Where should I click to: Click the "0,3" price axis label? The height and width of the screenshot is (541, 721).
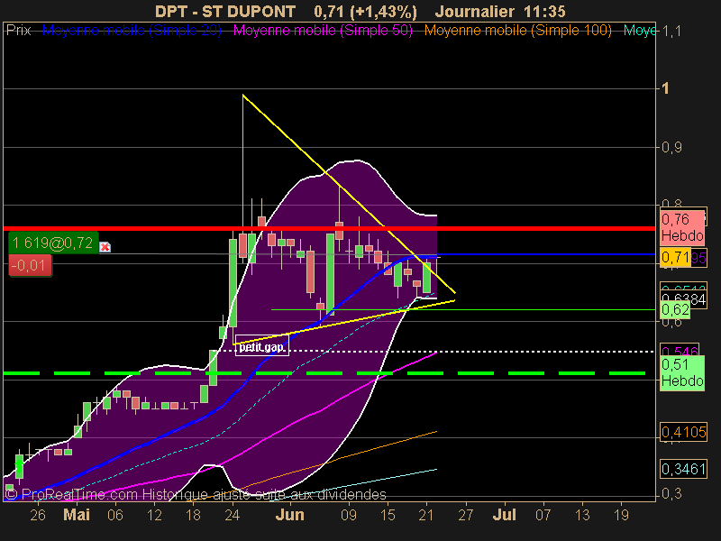(671, 494)
